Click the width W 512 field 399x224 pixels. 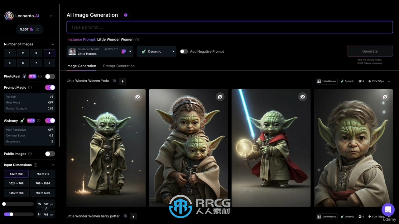point(46,204)
